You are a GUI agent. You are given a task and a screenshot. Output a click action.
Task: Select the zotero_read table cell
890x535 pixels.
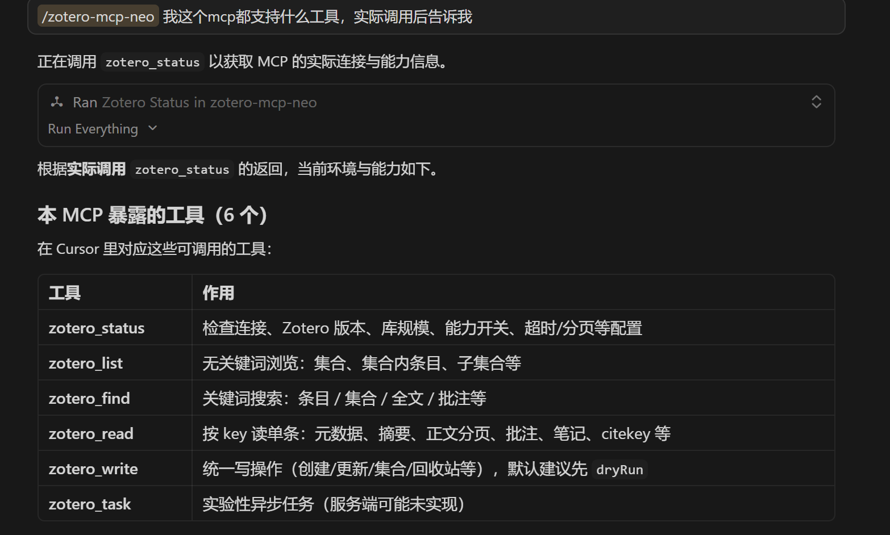pos(115,433)
